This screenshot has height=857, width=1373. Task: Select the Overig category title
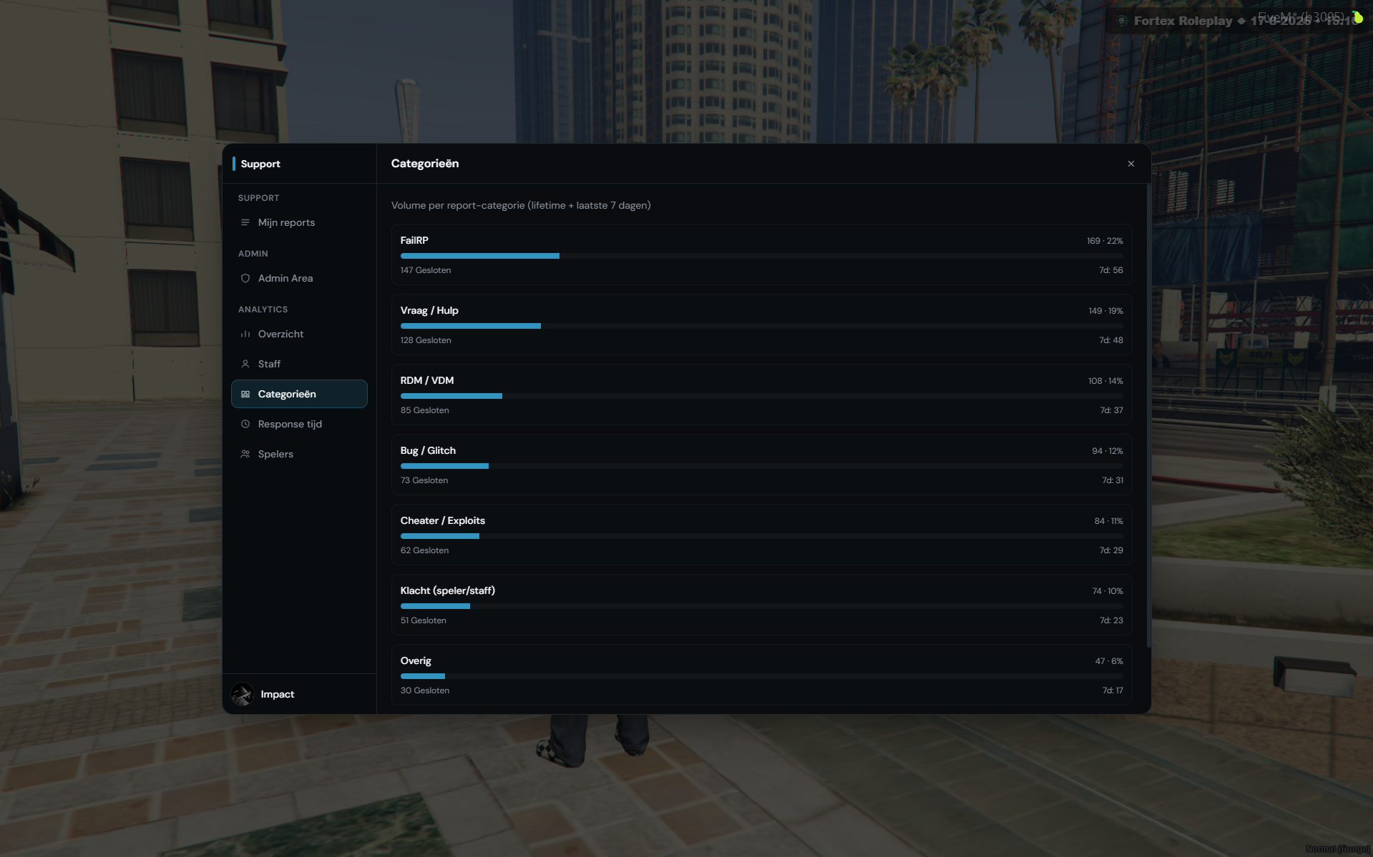pyautogui.click(x=416, y=660)
